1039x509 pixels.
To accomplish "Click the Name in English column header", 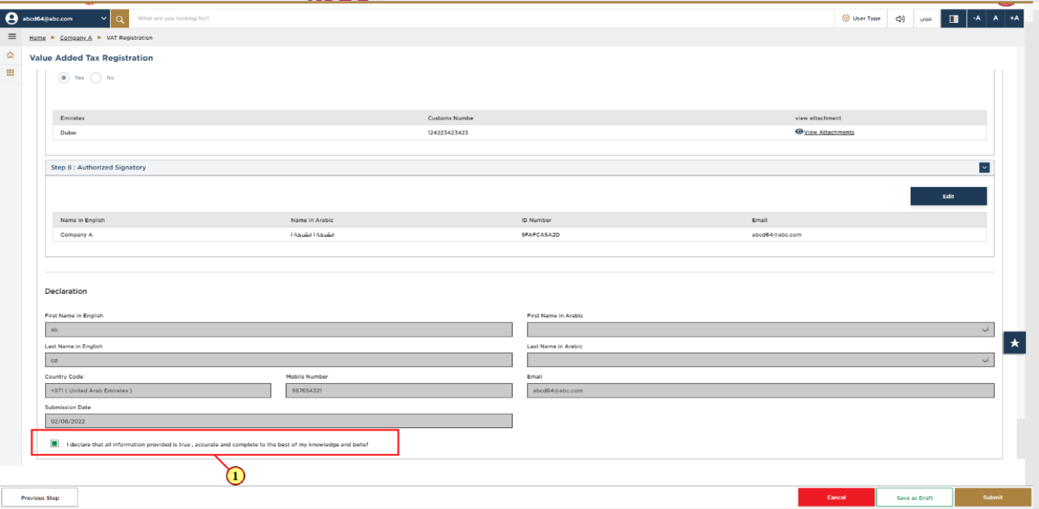I will (83, 220).
